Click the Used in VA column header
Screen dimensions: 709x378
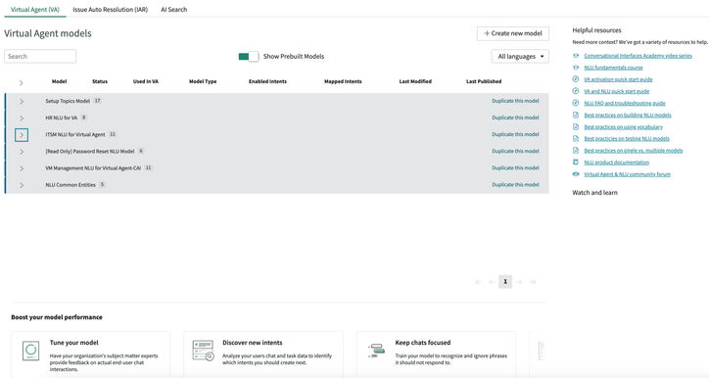[146, 81]
